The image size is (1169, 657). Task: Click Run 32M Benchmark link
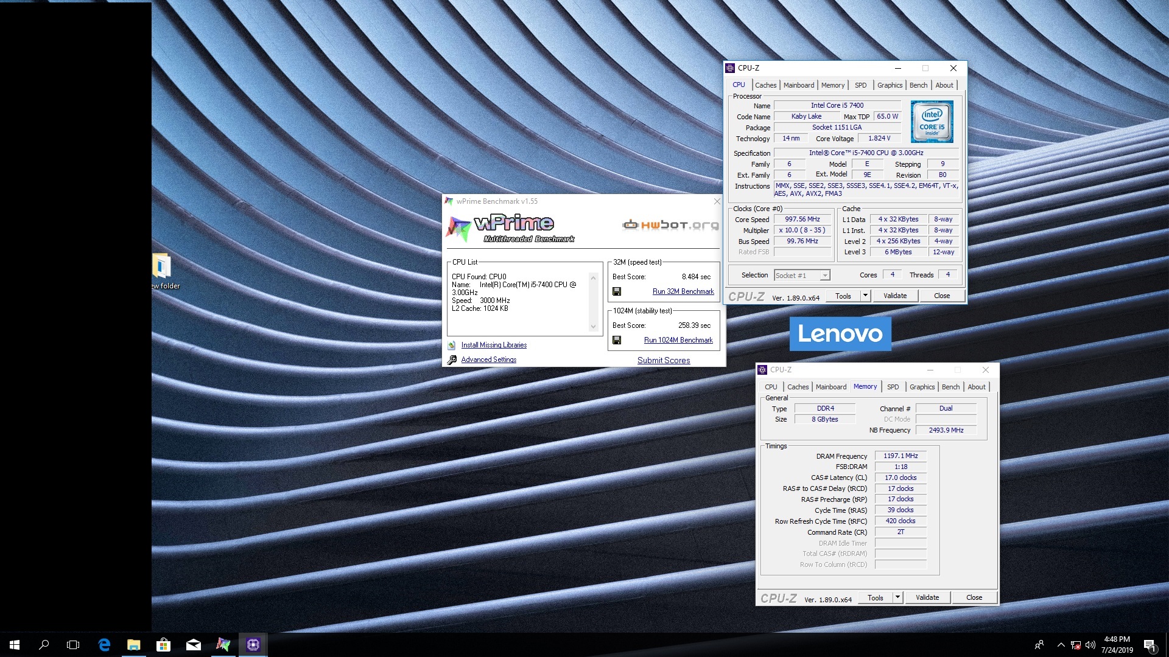683,291
